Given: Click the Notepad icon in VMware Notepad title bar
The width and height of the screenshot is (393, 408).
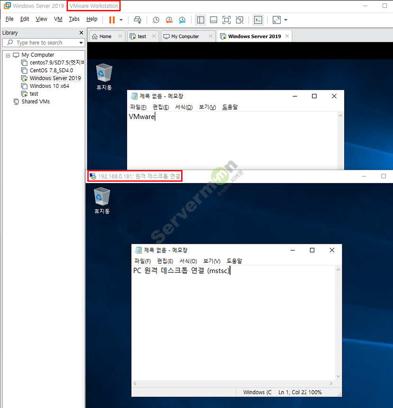Looking at the screenshot, I should [x=134, y=96].
